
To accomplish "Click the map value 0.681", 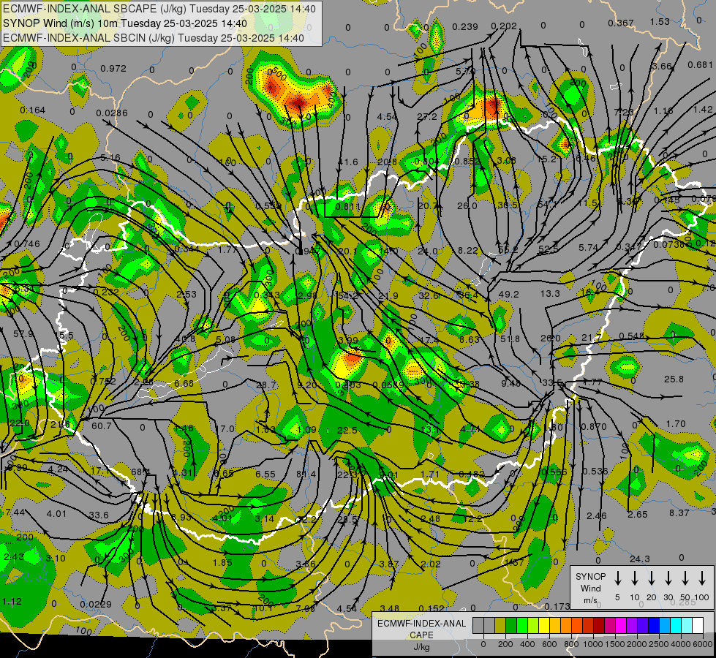I will pos(700,65).
